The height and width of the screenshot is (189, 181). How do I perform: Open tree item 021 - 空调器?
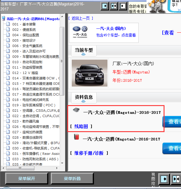(x=36, y=111)
